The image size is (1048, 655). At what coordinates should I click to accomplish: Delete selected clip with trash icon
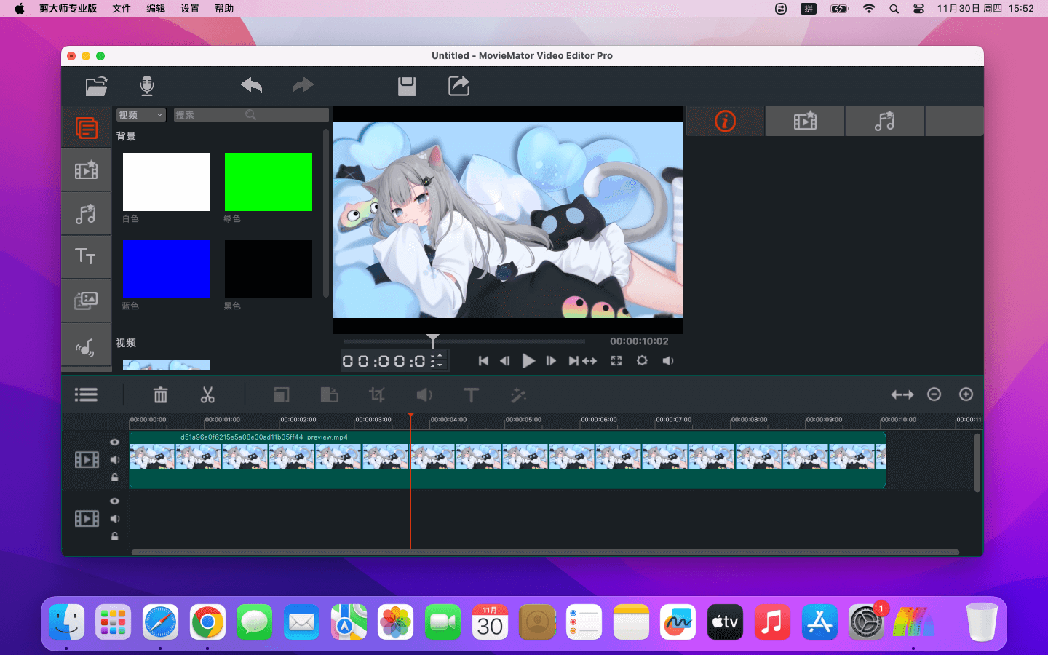[x=161, y=394]
